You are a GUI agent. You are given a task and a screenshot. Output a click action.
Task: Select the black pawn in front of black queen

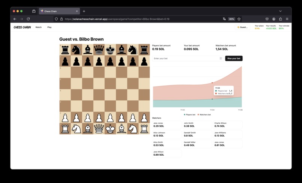[99, 61]
